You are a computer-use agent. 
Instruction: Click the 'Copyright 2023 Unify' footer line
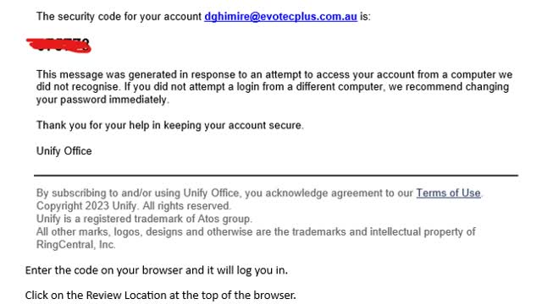86,206
